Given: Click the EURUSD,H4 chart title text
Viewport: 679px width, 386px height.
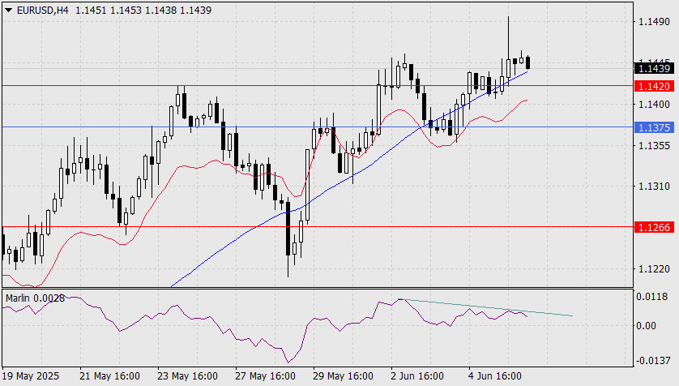Looking at the screenshot, I should [x=42, y=10].
